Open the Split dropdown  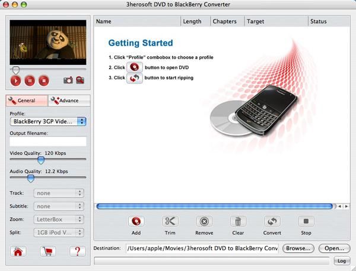click(x=59, y=233)
